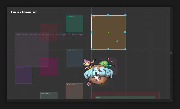Select the tan 'child-a1-p1' rectangle

[74, 91]
